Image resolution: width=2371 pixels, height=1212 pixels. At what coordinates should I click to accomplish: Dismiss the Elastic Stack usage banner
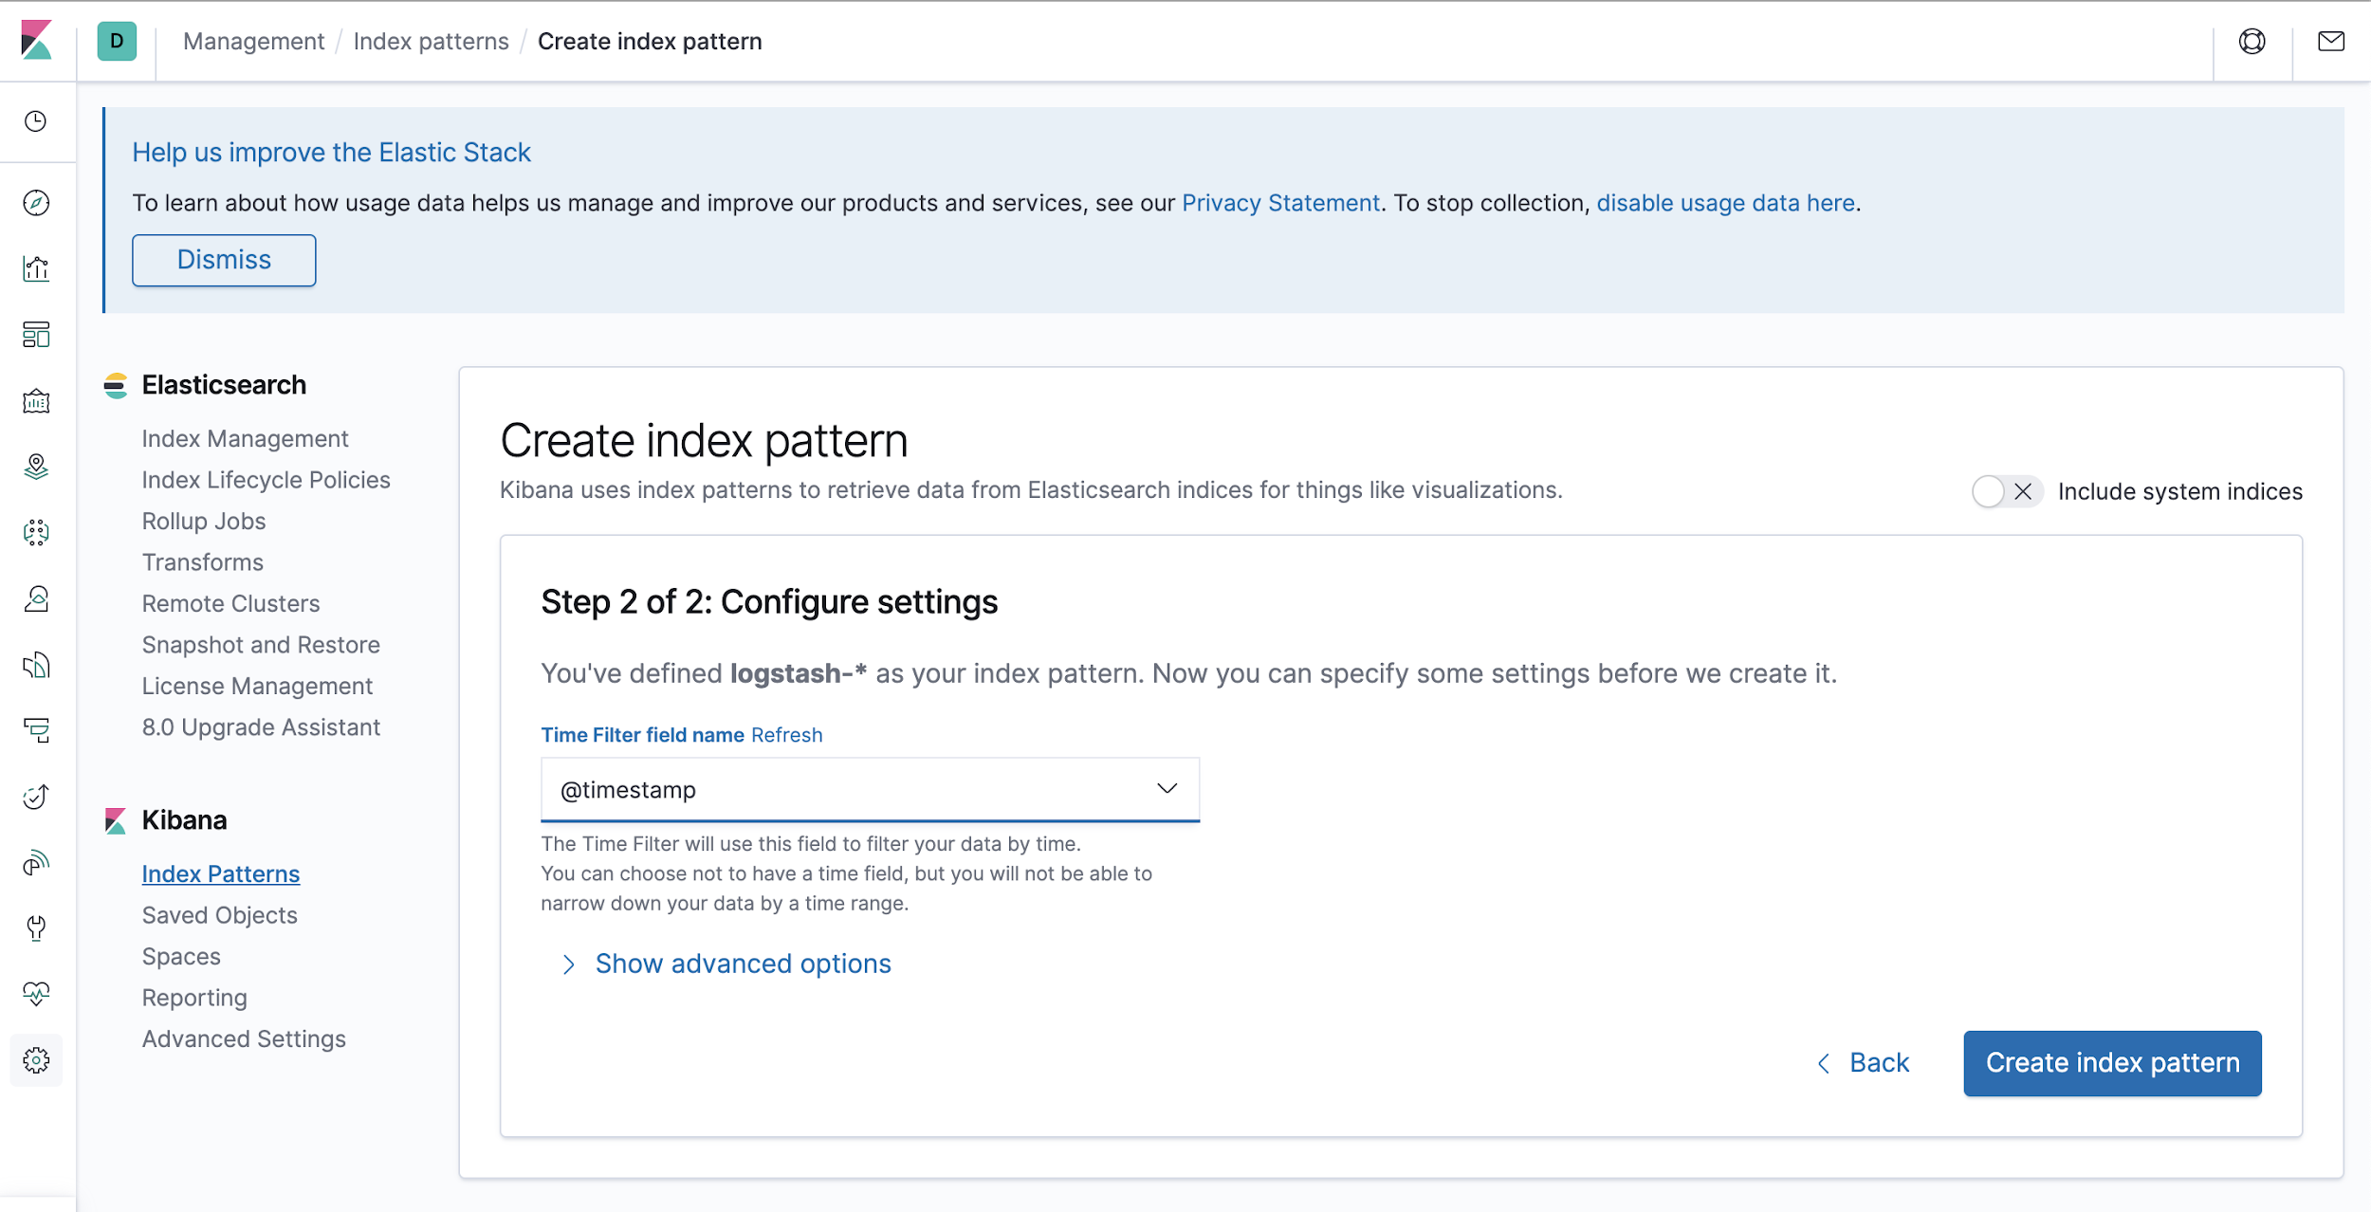click(x=224, y=260)
